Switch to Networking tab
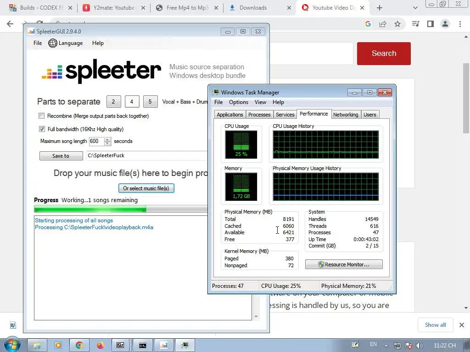The width and height of the screenshot is (470, 352). 346,115
